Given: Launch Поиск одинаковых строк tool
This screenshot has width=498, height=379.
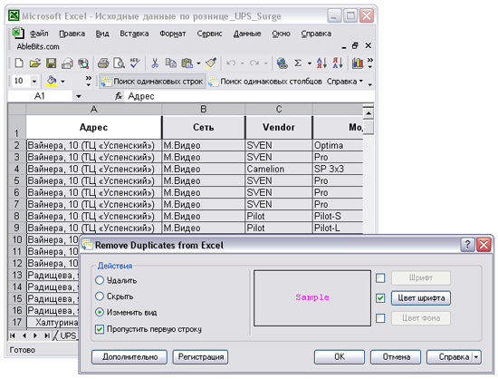Looking at the screenshot, I should coord(152,82).
